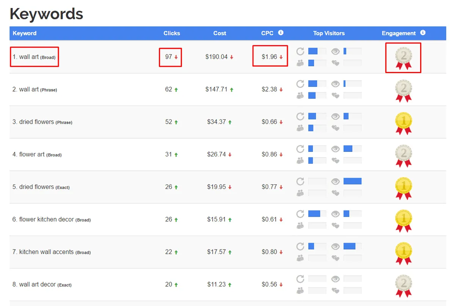
Task: Click the Engagement column info icon
Action: point(423,33)
